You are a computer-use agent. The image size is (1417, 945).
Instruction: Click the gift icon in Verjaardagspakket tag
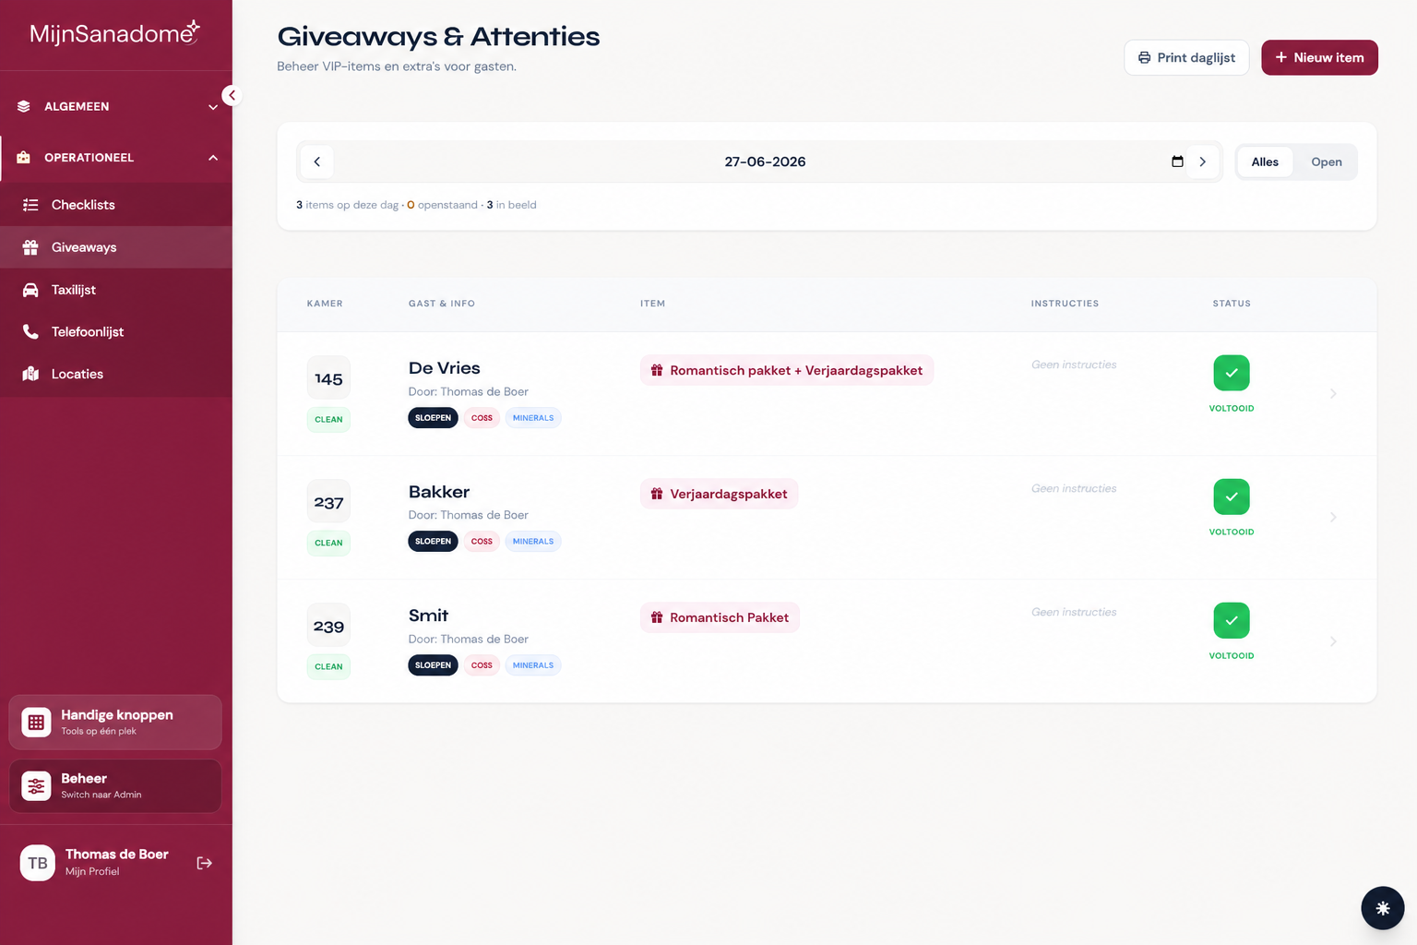[x=657, y=494]
